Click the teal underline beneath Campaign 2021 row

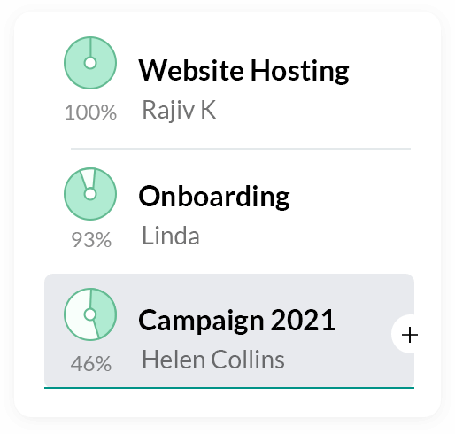tap(229, 388)
